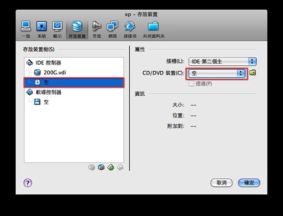
Task: Open the 連接埠 (Ports) settings tab
Action: [x=130, y=30]
